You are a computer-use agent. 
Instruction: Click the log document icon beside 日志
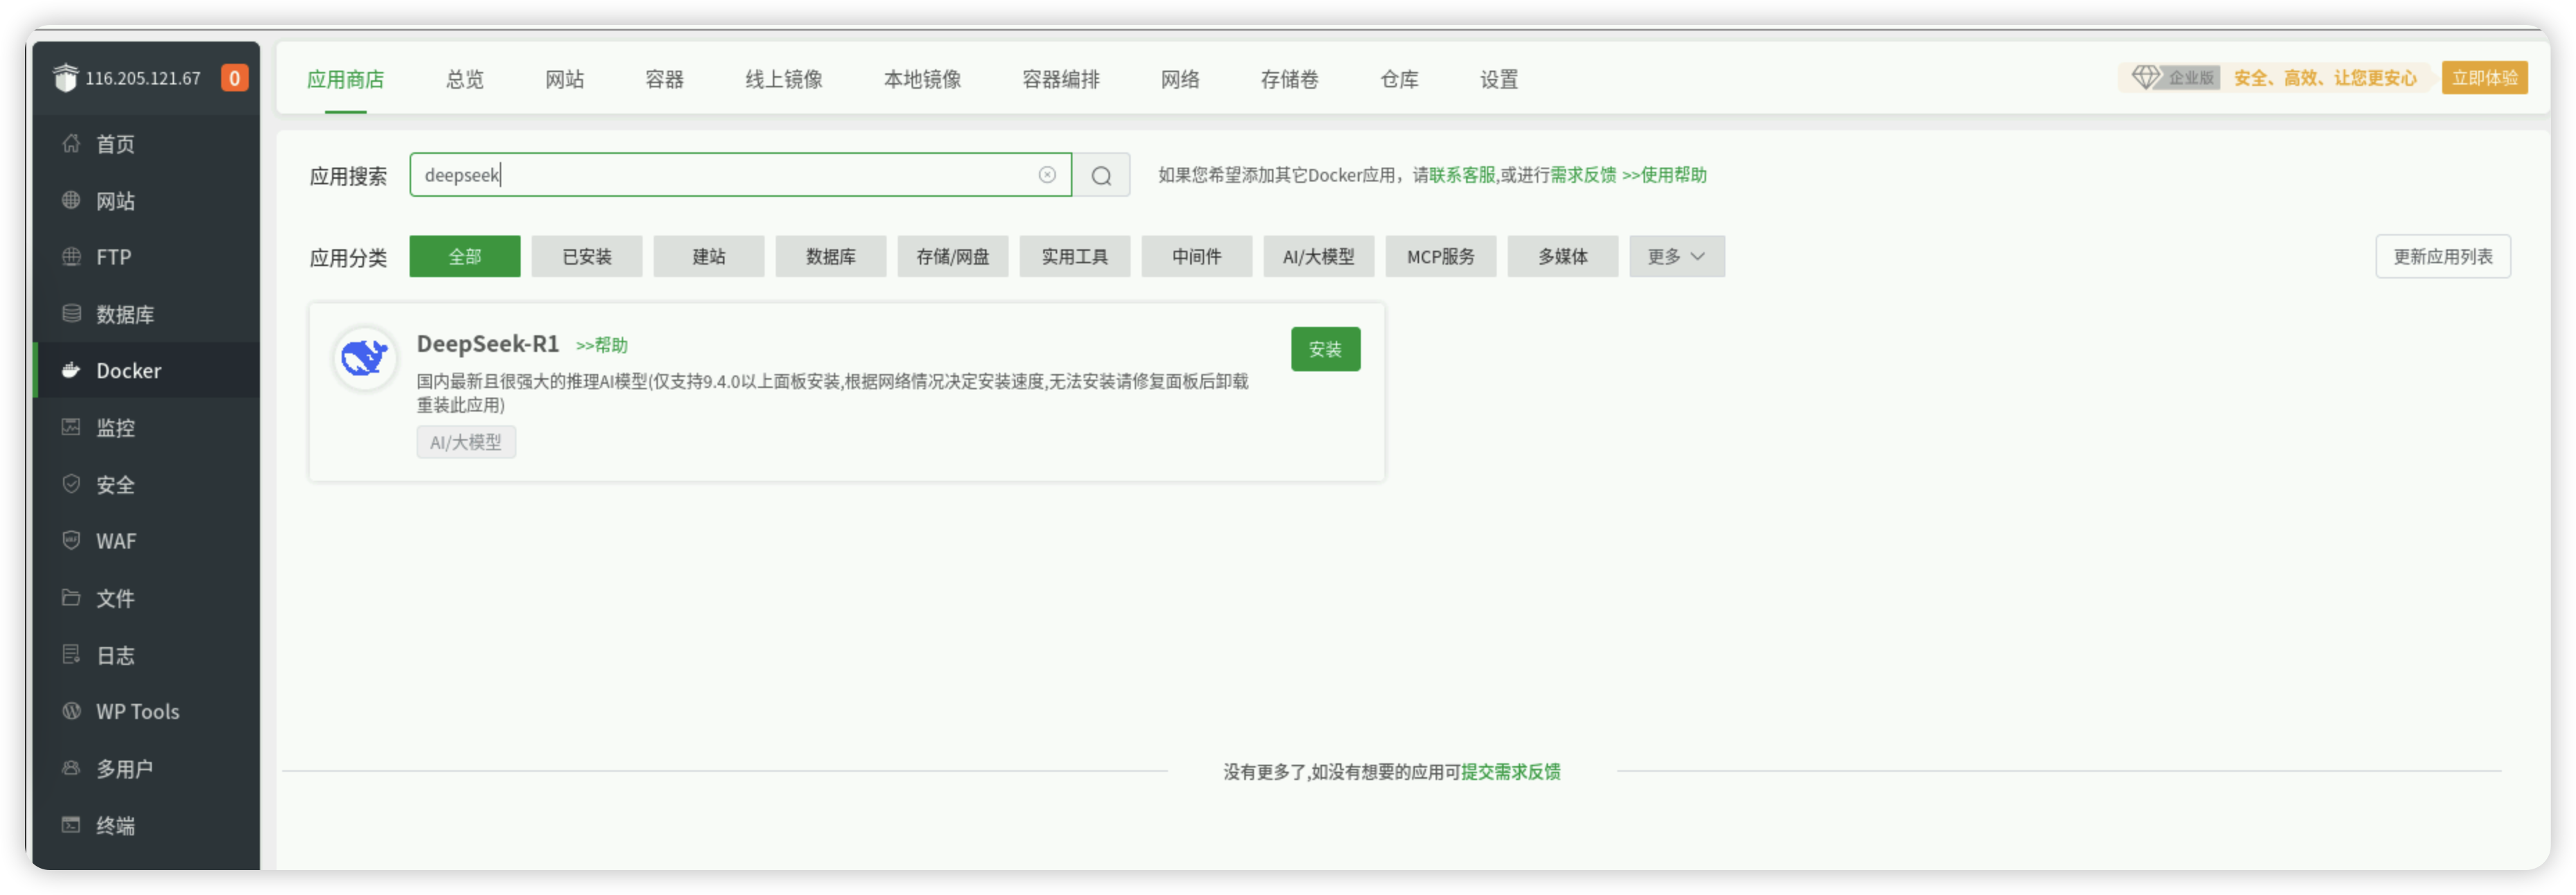[71, 654]
